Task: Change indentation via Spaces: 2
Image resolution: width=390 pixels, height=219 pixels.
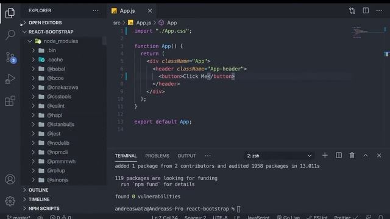Action: coord(195,217)
